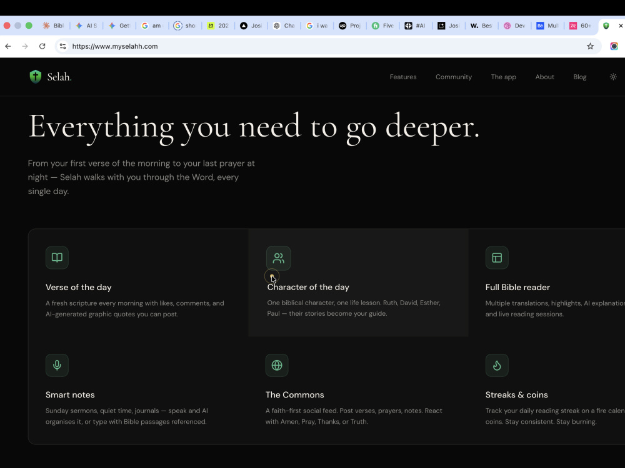Switch to the Dribbble 'Dev' tab
The height and width of the screenshot is (468, 625).
click(x=514, y=26)
